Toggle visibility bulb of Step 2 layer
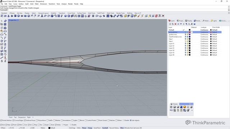This screenshot has width=230, height=129. 185,41
